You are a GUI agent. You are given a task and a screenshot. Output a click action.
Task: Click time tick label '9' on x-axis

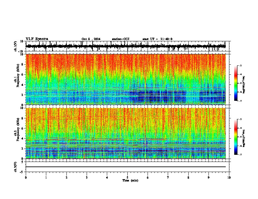[208, 178]
